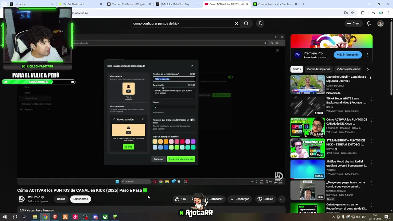Open Chrome tab search chevron

coord(4,4)
